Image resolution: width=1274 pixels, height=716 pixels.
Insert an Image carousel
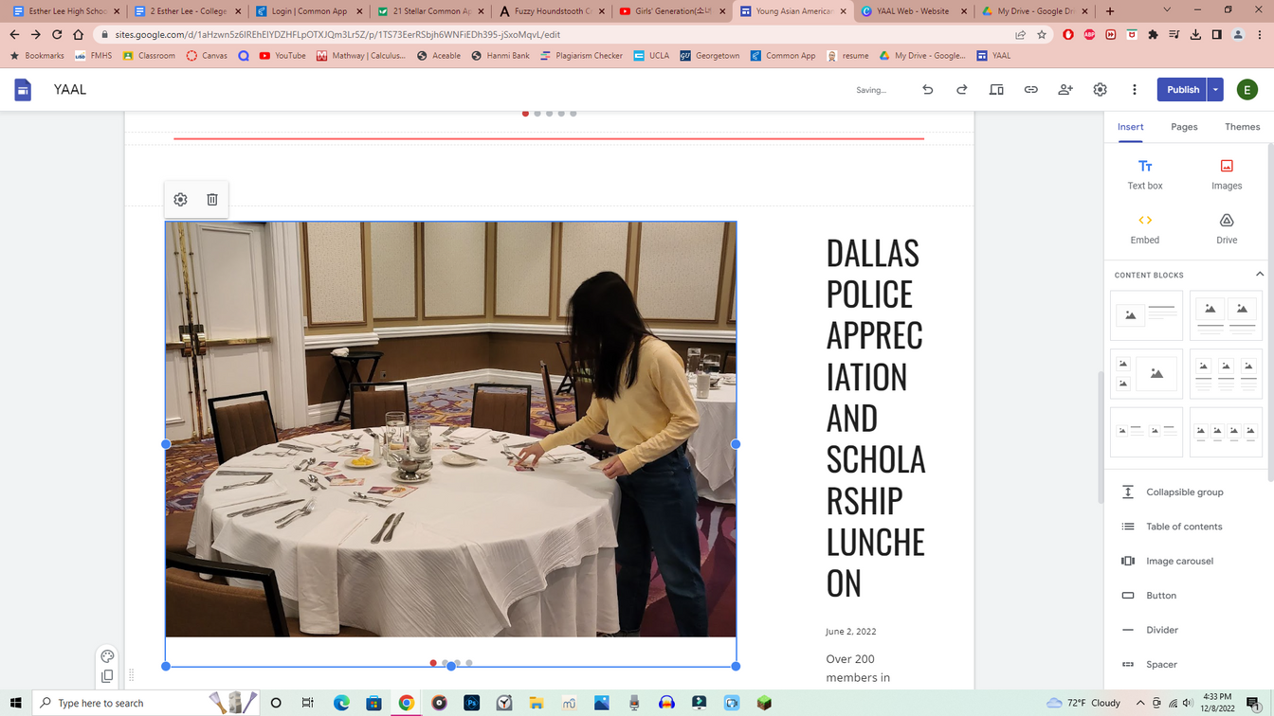1178,562
